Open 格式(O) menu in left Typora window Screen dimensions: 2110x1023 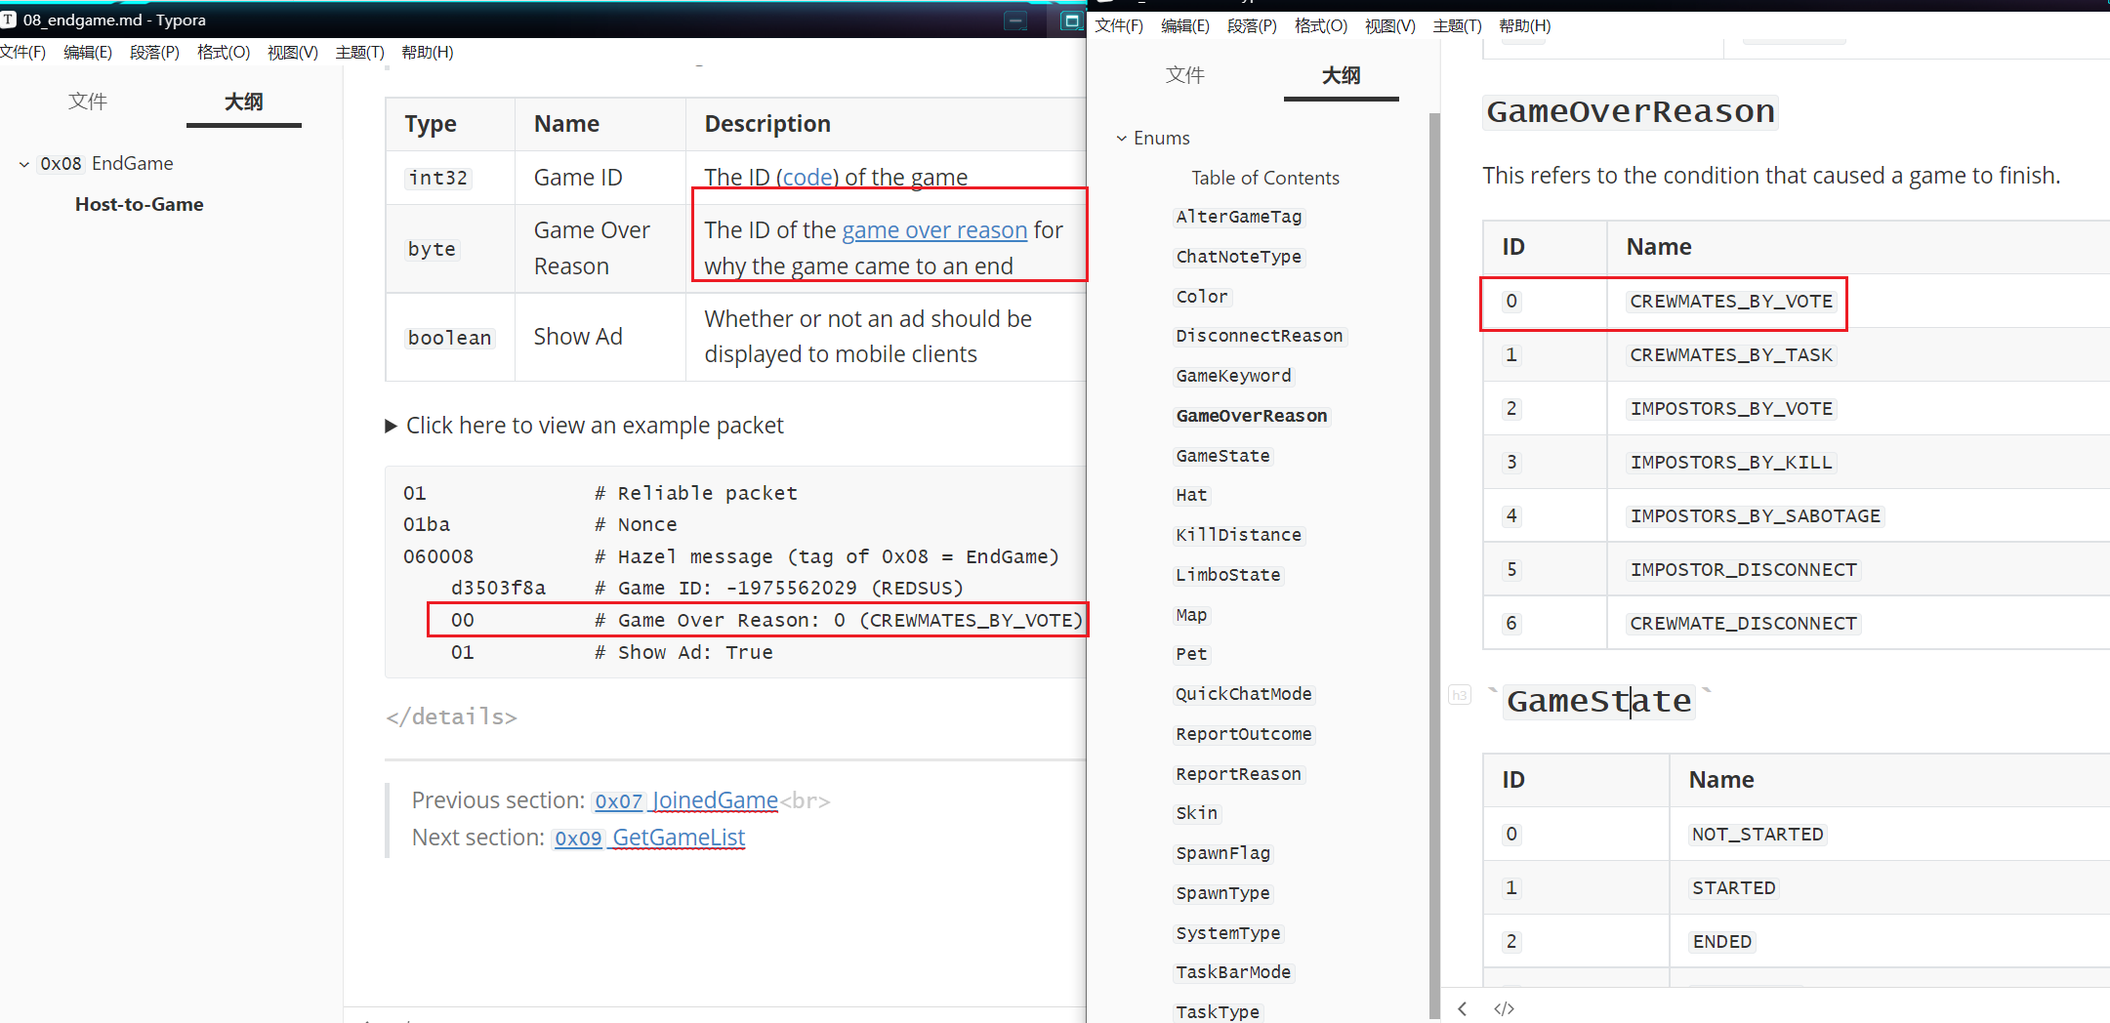pyautogui.click(x=224, y=52)
